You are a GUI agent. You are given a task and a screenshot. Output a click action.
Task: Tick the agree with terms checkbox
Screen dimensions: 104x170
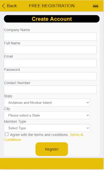coord(7,134)
